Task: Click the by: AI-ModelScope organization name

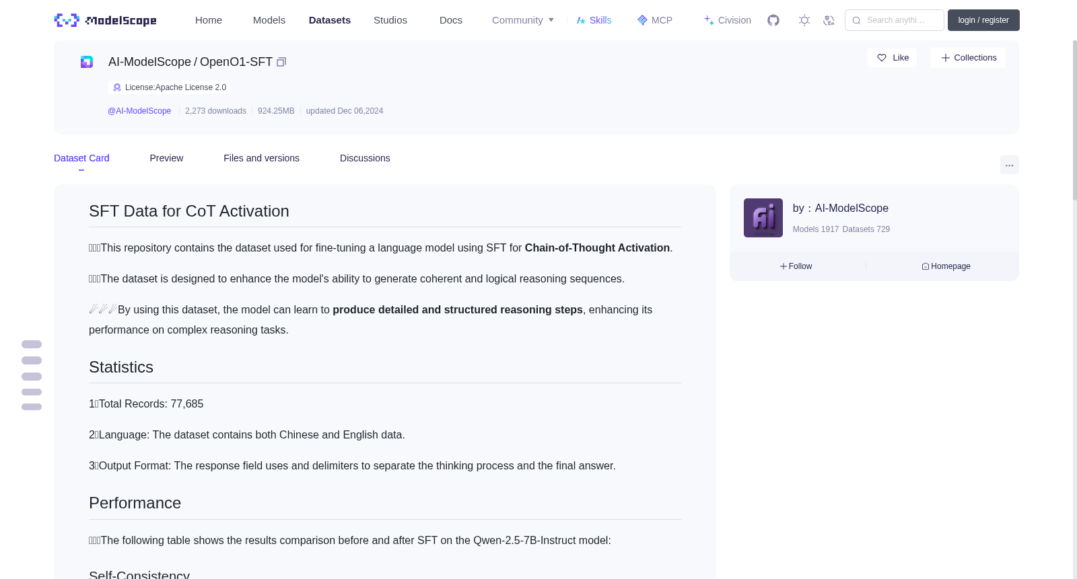Action: (x=841, y=208)
